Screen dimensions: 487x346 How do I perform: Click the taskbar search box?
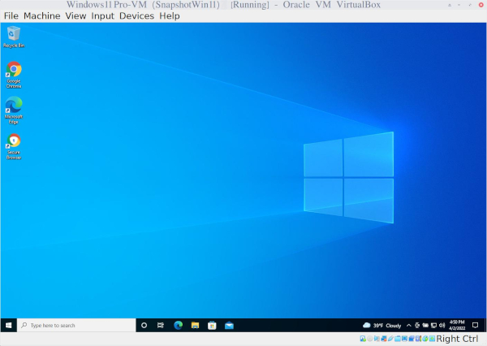point(77,325)
